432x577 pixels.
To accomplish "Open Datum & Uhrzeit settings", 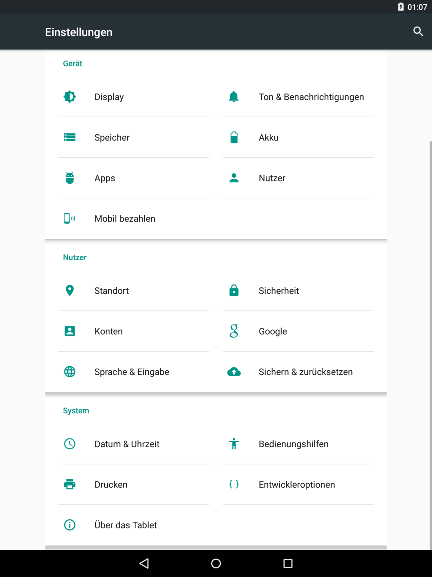I will (127, 444).
